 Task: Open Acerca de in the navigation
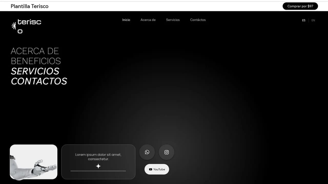click(148, 20)
